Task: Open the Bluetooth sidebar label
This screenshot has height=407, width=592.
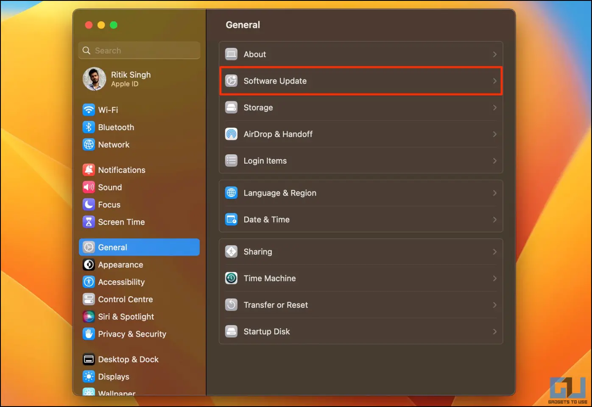Action: (116, 127)
